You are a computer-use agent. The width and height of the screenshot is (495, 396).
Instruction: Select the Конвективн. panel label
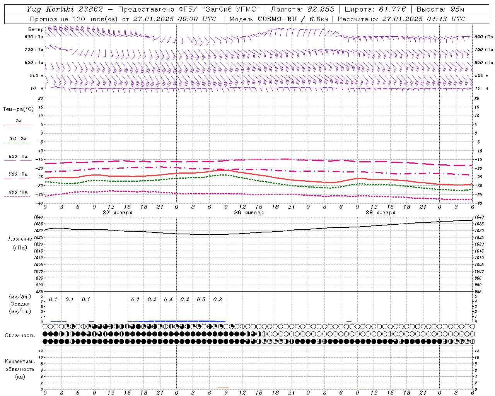coord(20,362)
